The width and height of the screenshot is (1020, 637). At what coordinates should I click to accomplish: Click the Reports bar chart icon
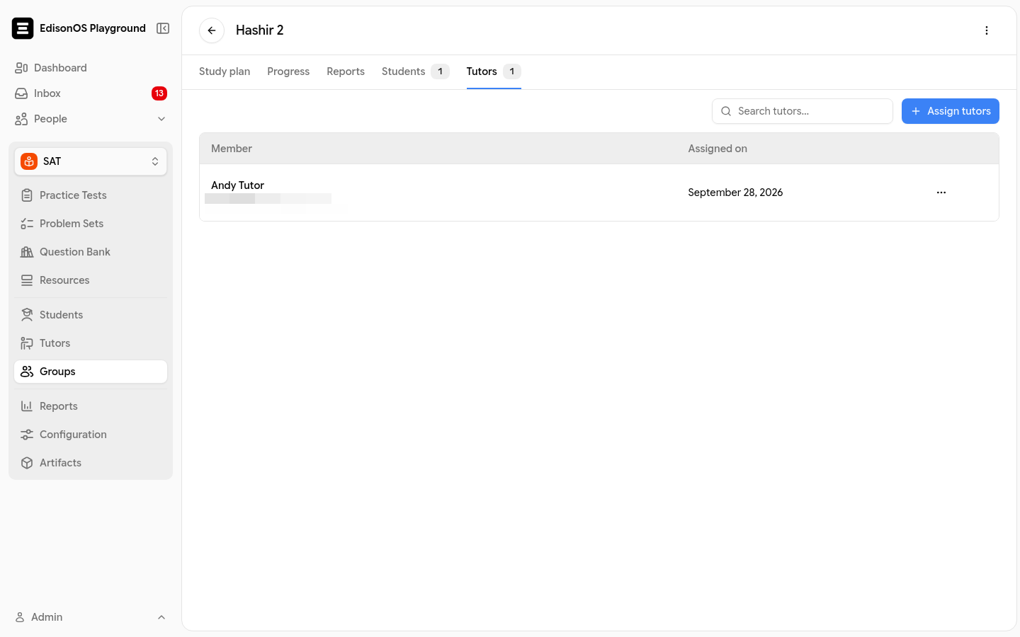[27, 406]
